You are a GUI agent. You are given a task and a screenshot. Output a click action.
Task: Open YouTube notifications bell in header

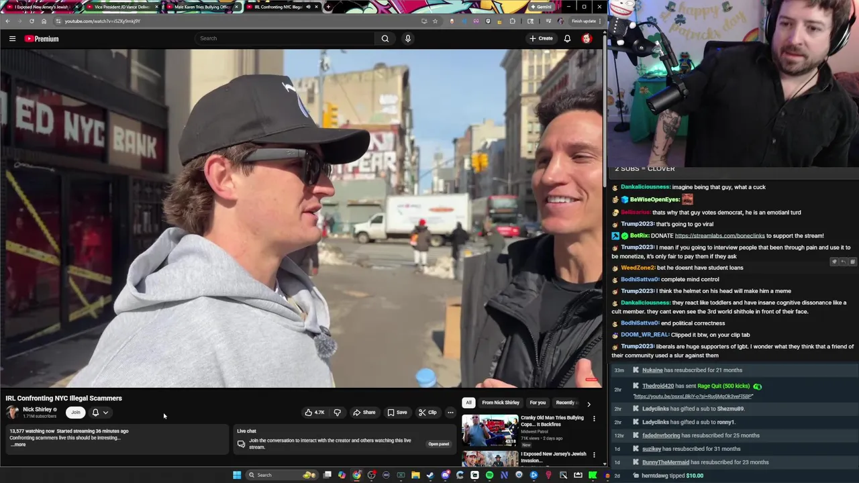(x=567, y=38)
